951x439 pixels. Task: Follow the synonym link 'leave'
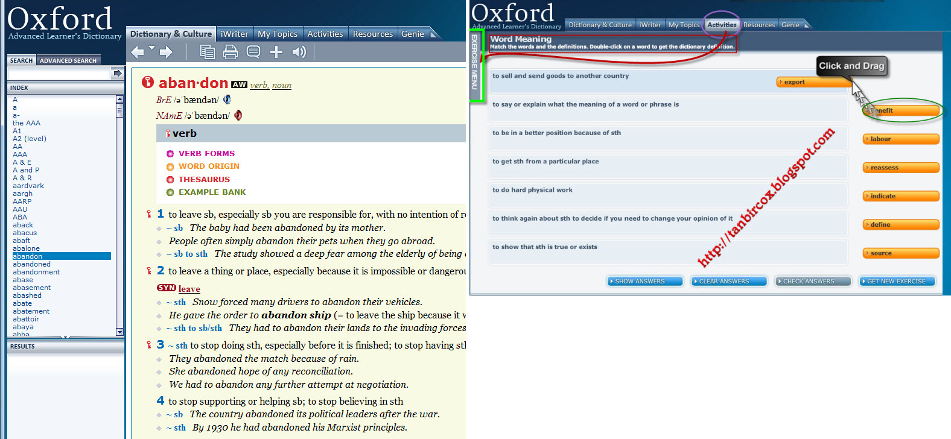click(189, 289)
